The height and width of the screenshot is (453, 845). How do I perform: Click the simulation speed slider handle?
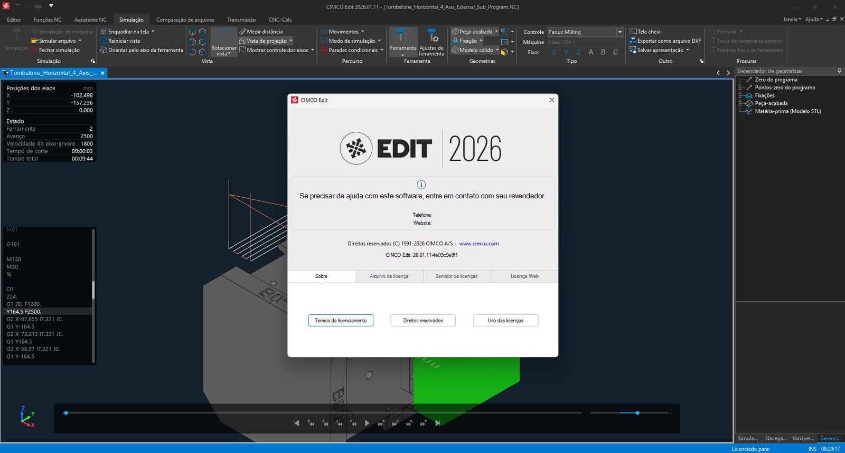pyautogui.click(x=637, y=413)
